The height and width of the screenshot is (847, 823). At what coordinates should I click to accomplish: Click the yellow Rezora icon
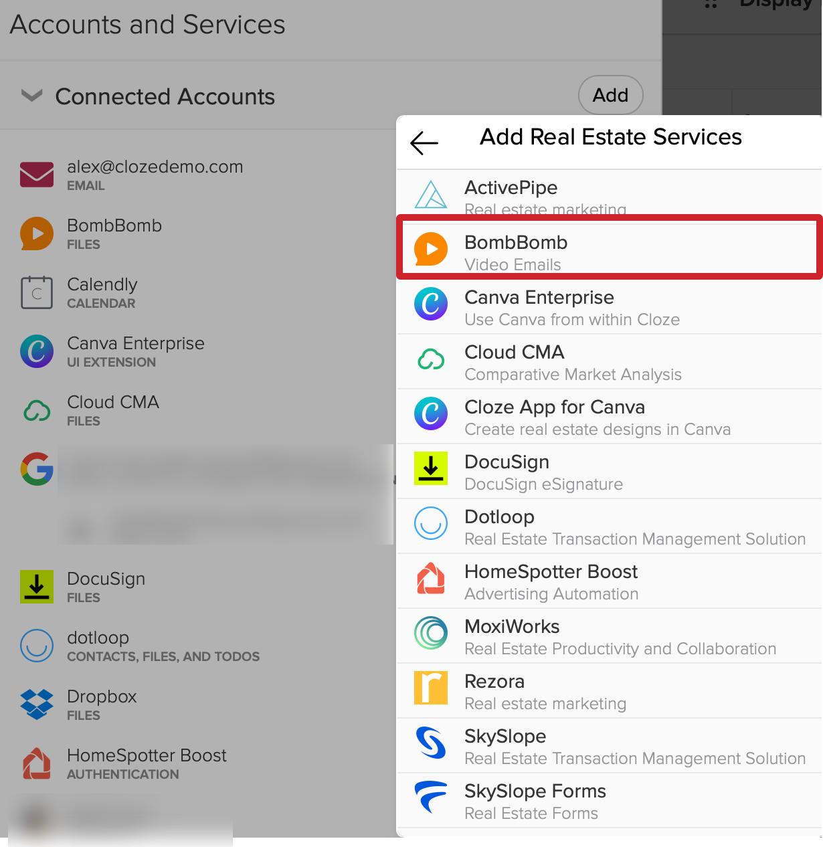tap(431, 688)
